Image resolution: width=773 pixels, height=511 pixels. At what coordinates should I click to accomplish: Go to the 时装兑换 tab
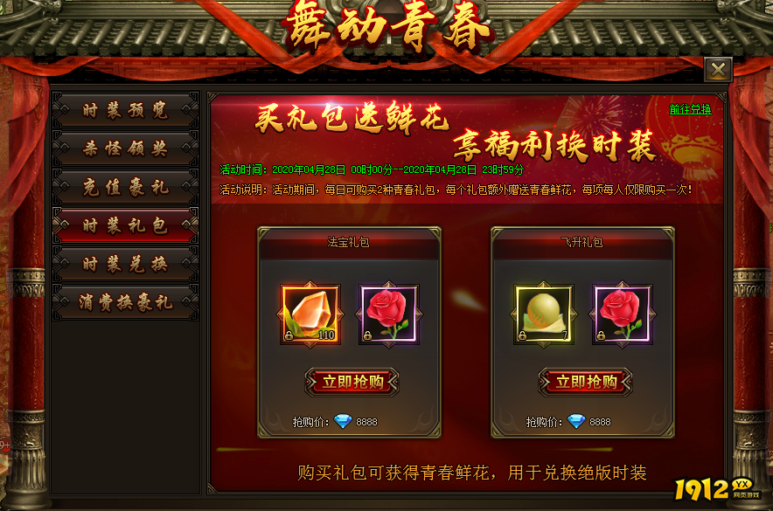[x=125, y=264]
